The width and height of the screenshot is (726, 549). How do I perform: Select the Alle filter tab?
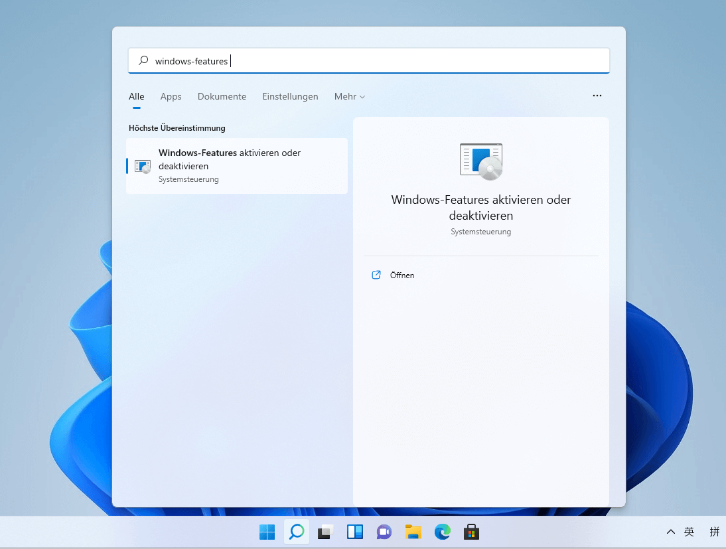137,96
